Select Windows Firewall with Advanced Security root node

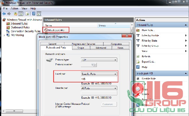coord(24,19)
